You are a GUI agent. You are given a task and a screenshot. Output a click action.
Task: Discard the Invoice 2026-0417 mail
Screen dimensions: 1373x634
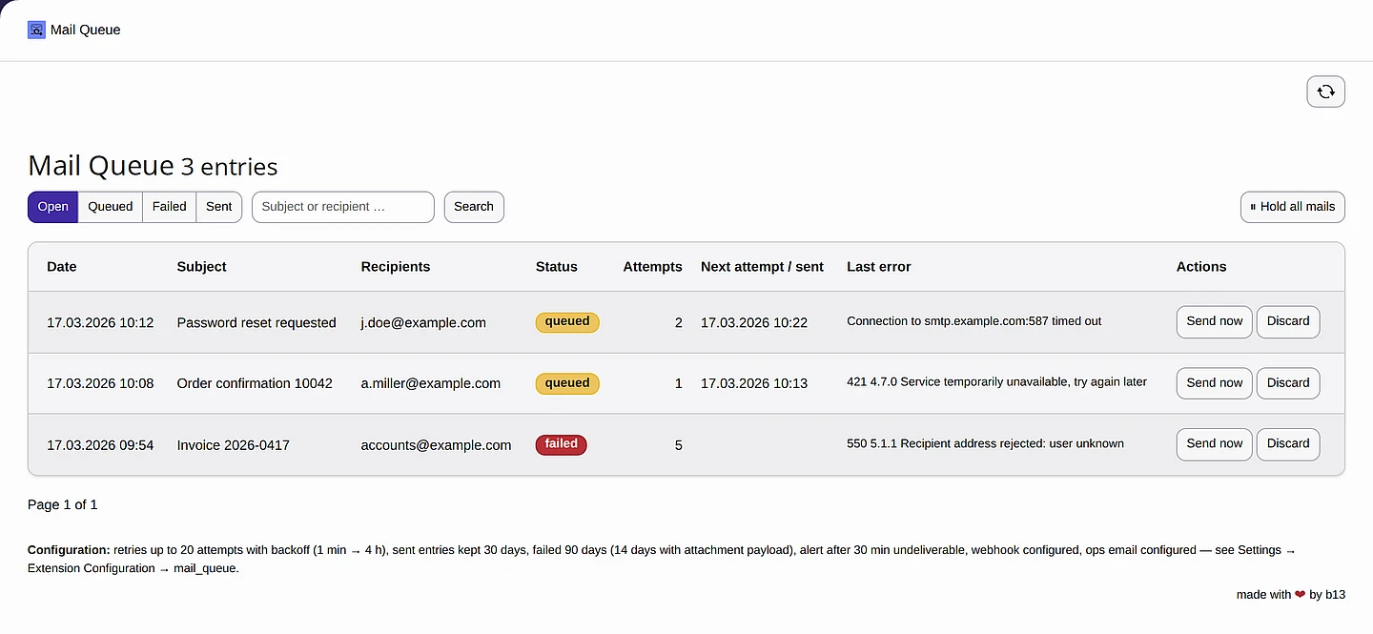coord(1288,443)
